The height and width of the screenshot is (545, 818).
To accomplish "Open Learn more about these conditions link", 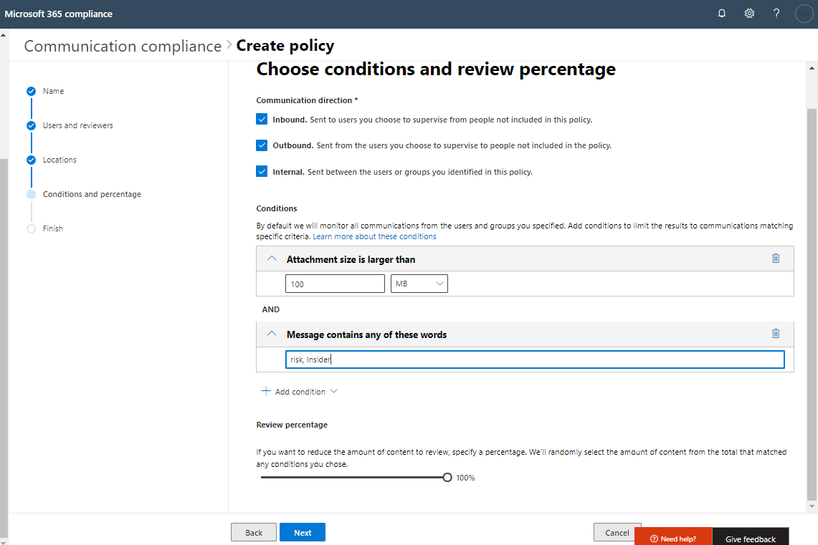I will point(374,236).
